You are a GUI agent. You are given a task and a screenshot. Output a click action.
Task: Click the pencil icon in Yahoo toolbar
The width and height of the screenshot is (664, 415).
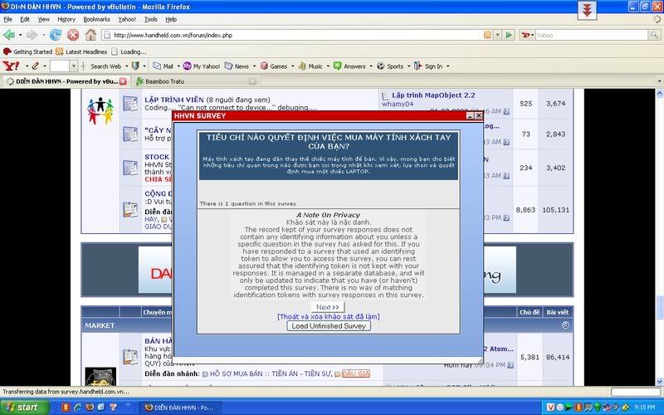[x=35, y=66]
